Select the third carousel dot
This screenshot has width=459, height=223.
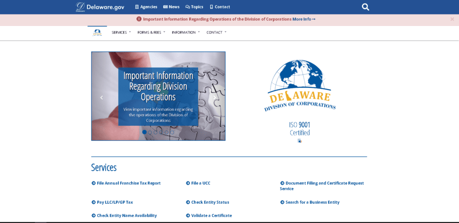click(x=156, y=132)
